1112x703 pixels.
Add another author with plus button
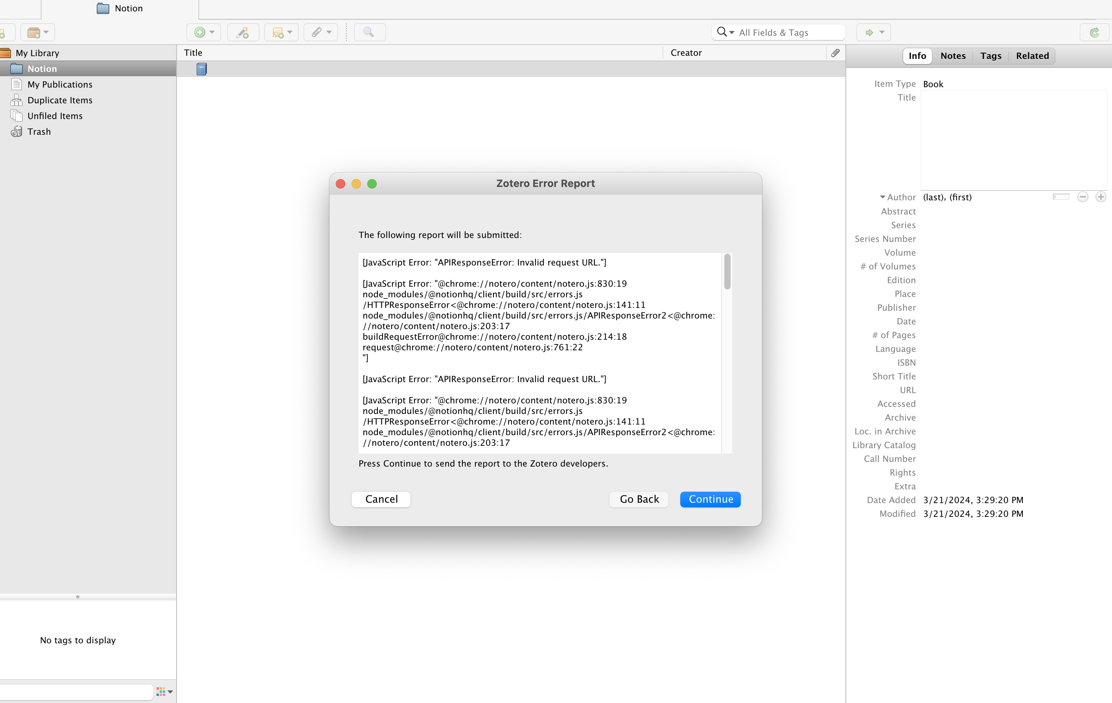point(1101,197)
